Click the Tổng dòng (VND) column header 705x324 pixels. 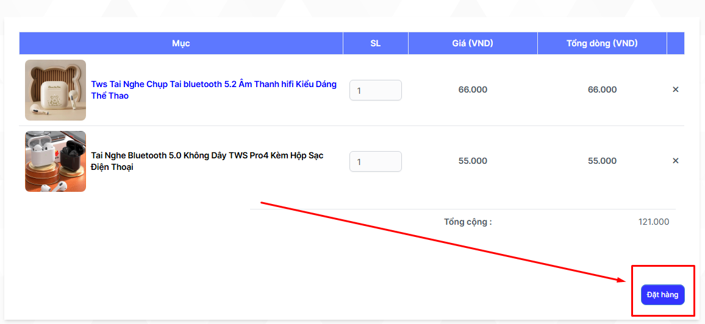602,43
